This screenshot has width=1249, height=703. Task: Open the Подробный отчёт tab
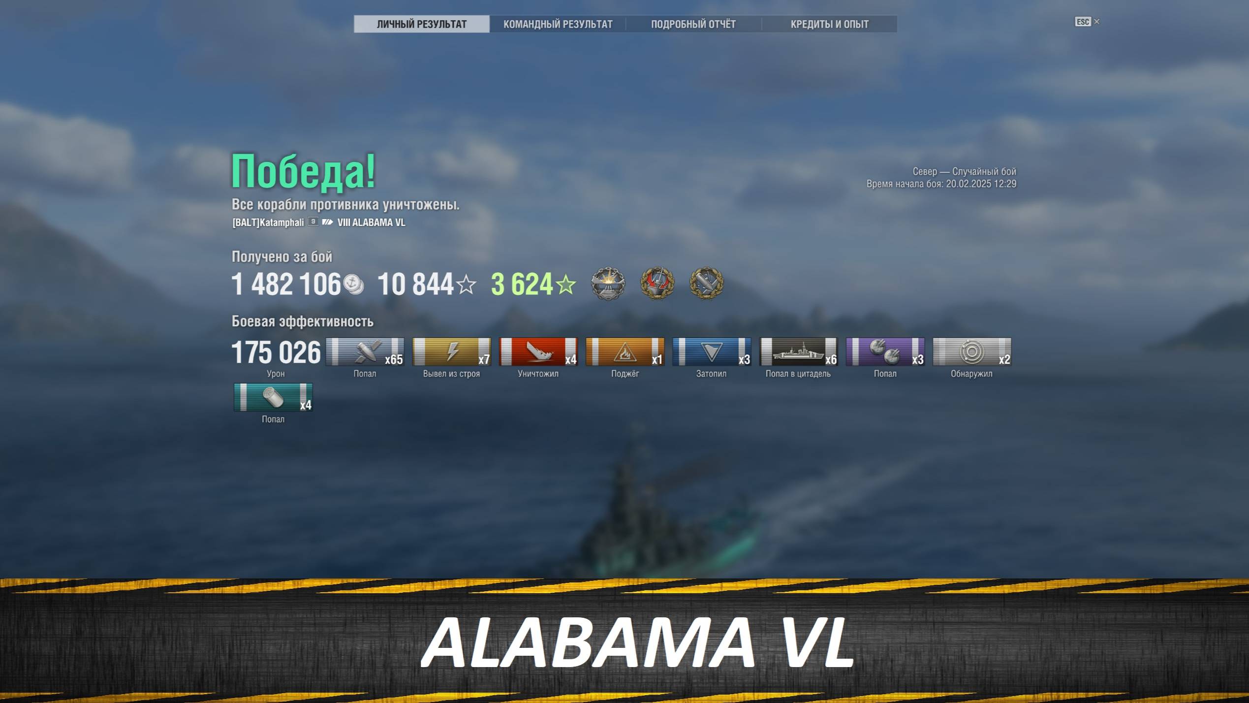(x=693, y=24)
